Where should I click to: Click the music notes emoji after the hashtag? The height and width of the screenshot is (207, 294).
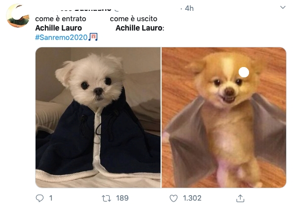coord(93,37)
